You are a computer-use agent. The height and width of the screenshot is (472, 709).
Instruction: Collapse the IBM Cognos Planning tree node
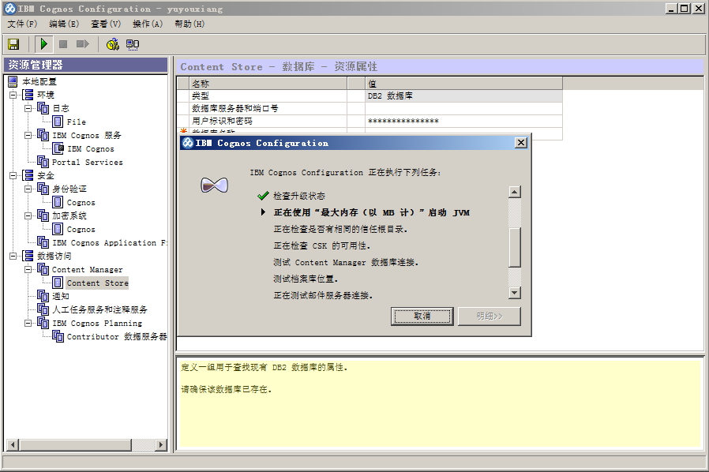[28, 323]
